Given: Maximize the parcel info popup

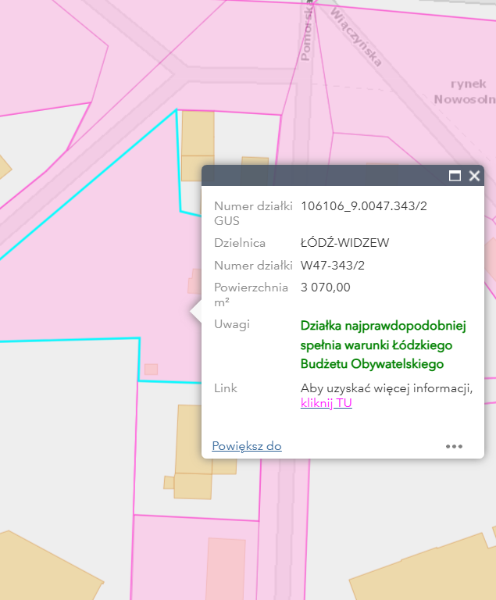Looking at the screenshot, I should coord(455,177).
